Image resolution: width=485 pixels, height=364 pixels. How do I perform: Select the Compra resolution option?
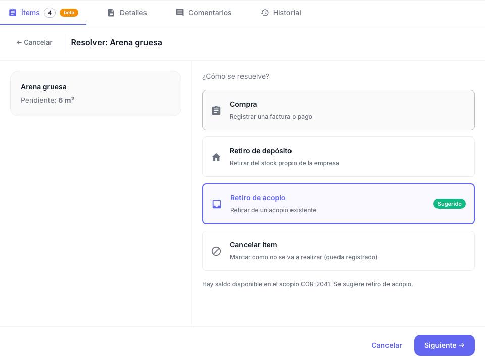338,110
